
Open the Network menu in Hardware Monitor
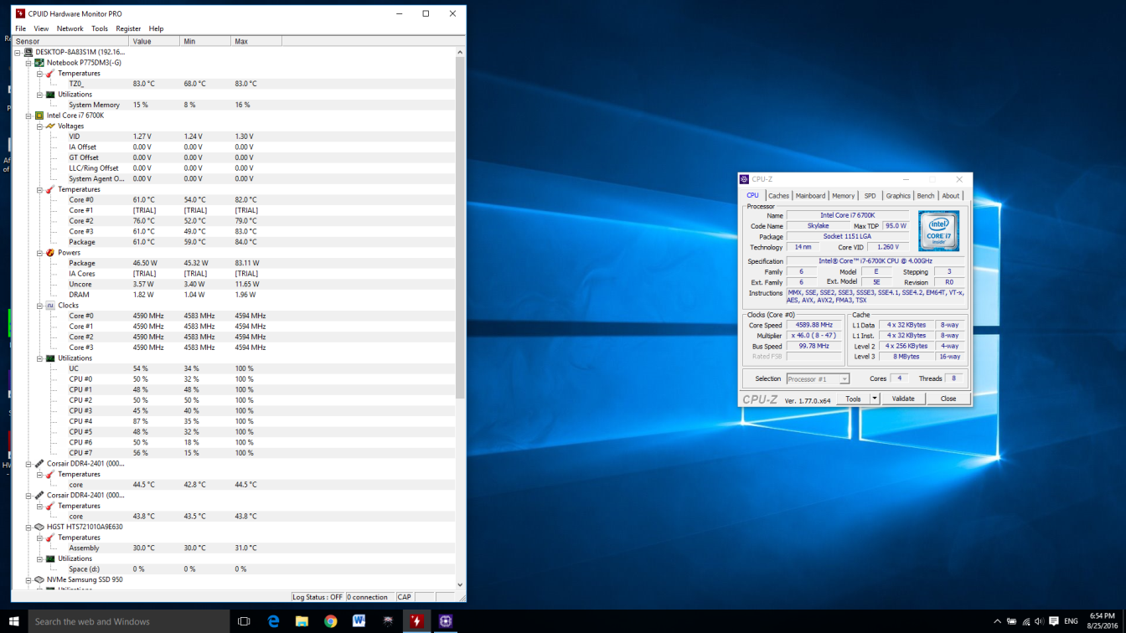[70, 28]
